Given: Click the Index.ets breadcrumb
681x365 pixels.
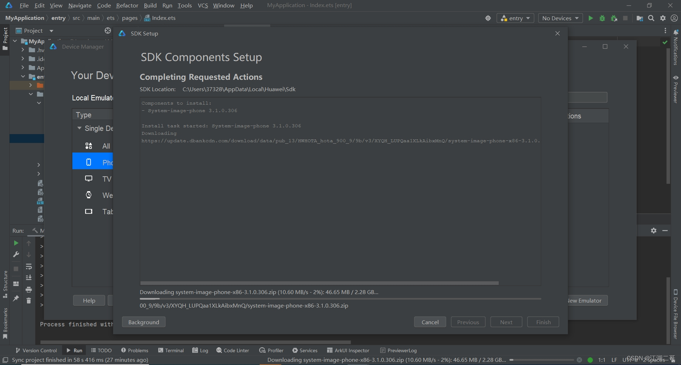Looking at the screenshot, I should click(160, 18).
